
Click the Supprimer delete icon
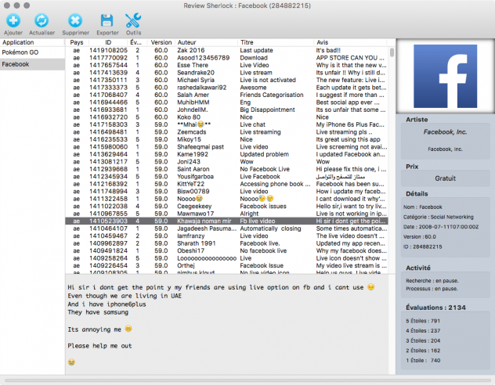tap(75, 21)
